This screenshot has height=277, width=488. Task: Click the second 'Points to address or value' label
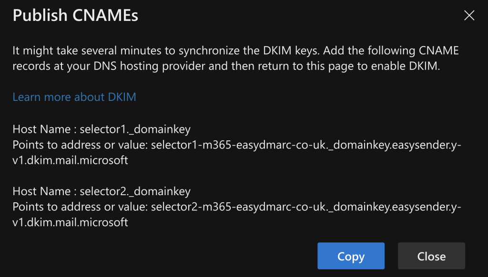coord(80,207)
